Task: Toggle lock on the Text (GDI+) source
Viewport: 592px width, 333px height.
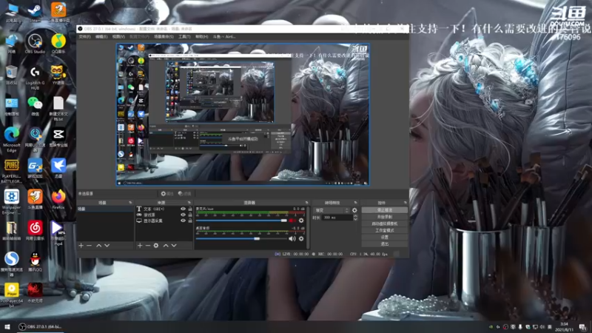Action: click(x=190, y=209)
